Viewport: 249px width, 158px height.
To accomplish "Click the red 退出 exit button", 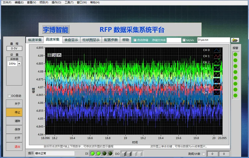I will click(14, 147).
